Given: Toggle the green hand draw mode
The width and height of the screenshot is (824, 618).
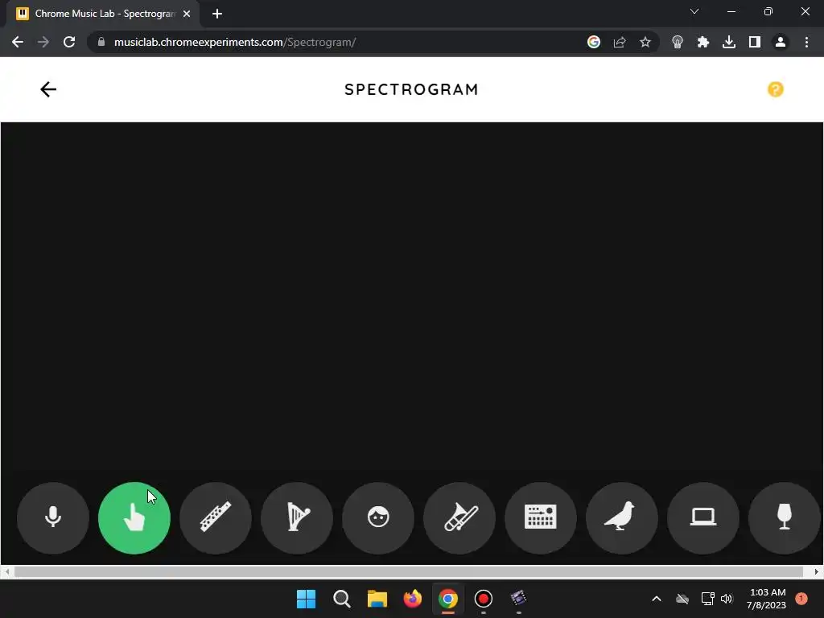Looking at the screenshot, I should coord(134,517).
